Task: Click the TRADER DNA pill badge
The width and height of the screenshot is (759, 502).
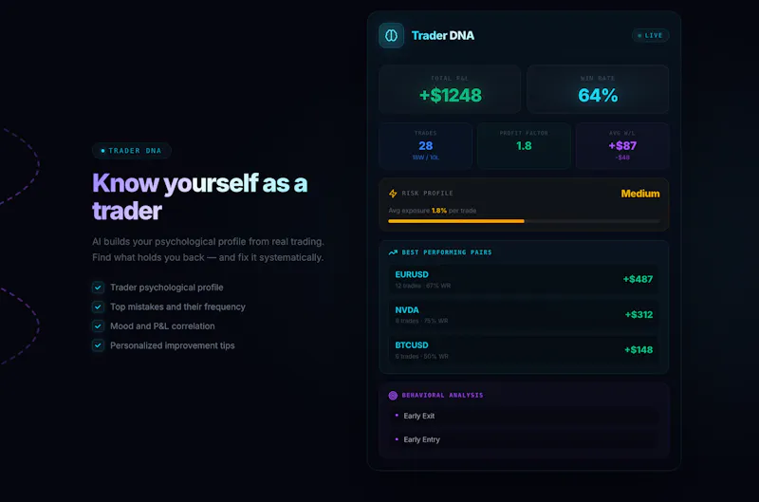Action: click(131, 151)
